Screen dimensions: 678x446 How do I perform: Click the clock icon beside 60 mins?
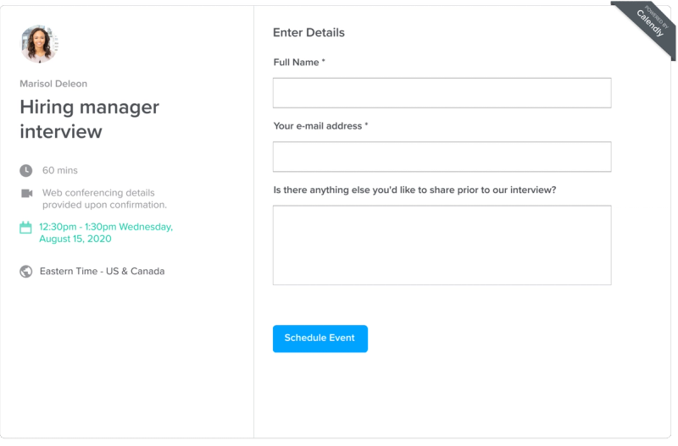(x=26, y=171)
